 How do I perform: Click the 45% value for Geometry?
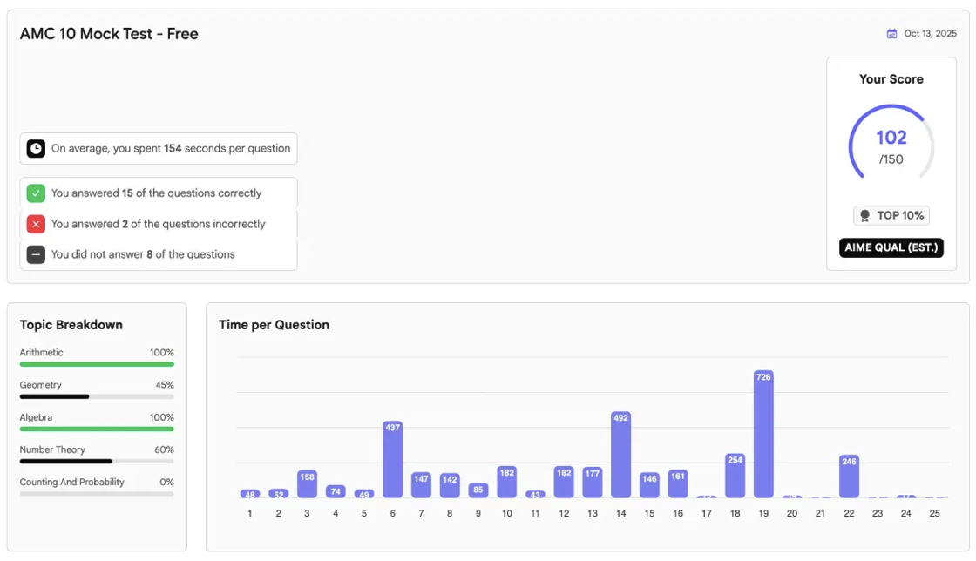165,385
